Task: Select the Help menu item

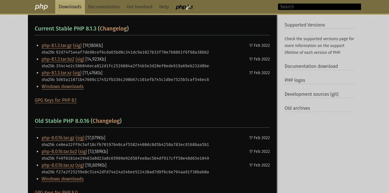Action: tap(164, 7)
